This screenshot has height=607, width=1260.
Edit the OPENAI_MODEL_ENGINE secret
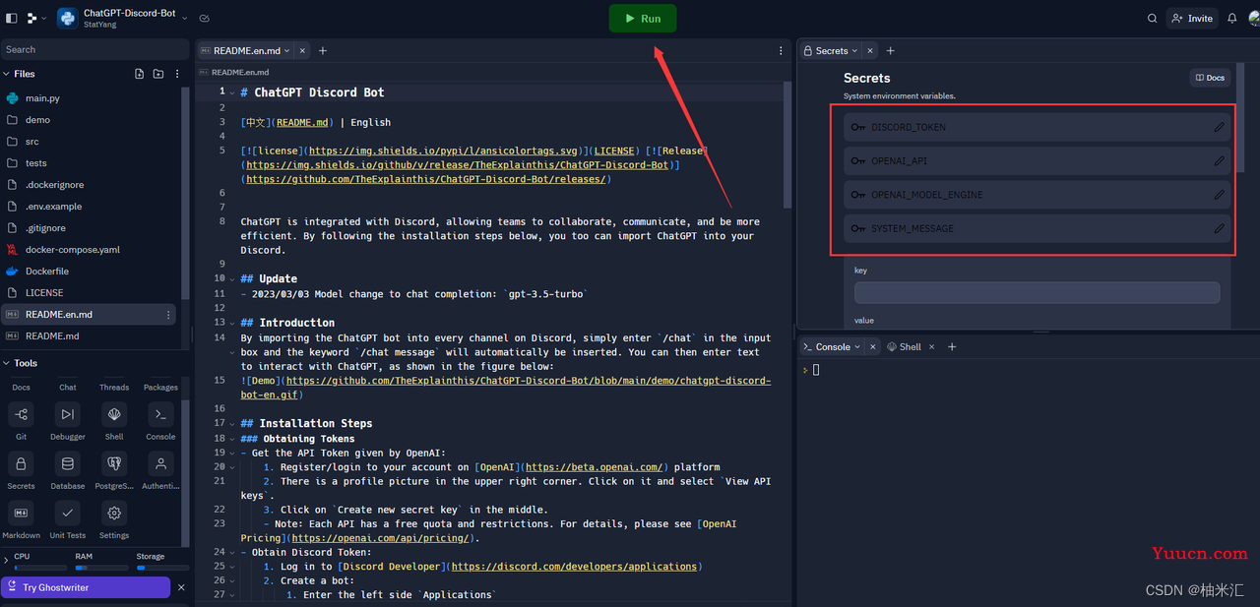click(x=1220, y=195)
